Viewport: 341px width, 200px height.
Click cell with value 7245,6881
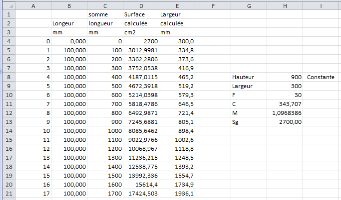tap(141, 122)
